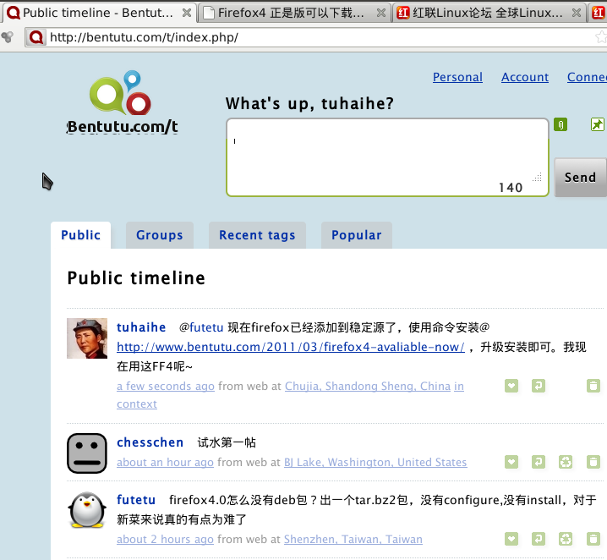Image resolution: width=607 pixels, height=560 pixels.
Task: Close the Firefox4 browser tab
Action: click(381, 13)
